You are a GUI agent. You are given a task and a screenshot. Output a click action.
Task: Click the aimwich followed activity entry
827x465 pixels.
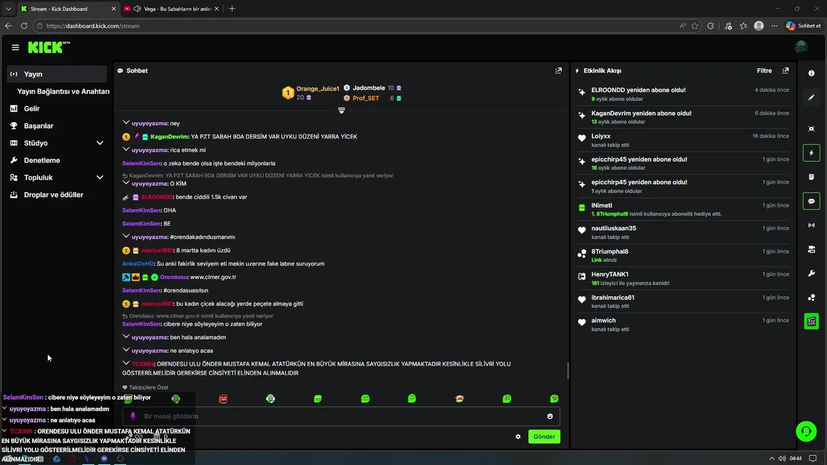(x=684, y=324)
